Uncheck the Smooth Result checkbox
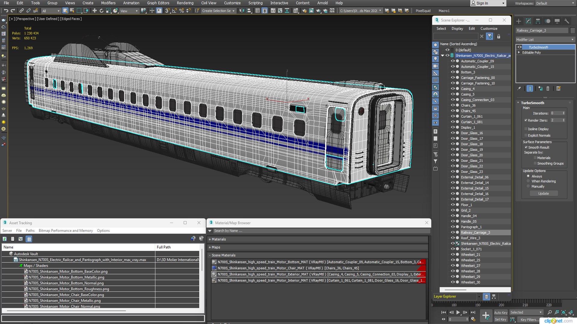This screenshot has height=324, width=577. pos(526,147)
